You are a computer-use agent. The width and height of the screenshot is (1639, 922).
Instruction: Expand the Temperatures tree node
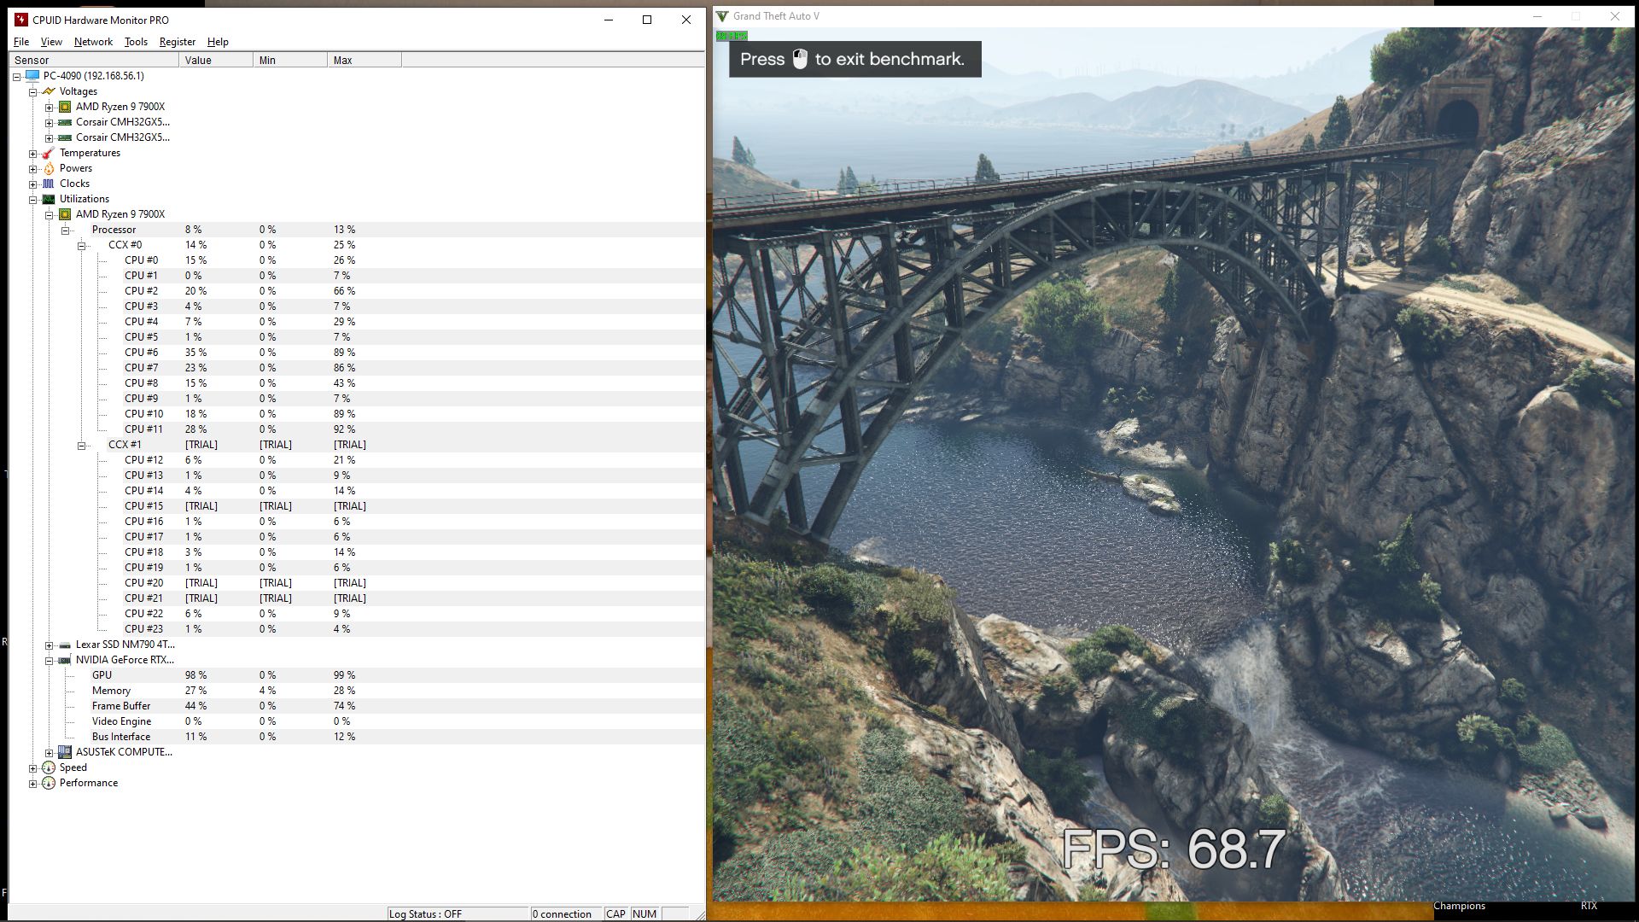(32, 154)
